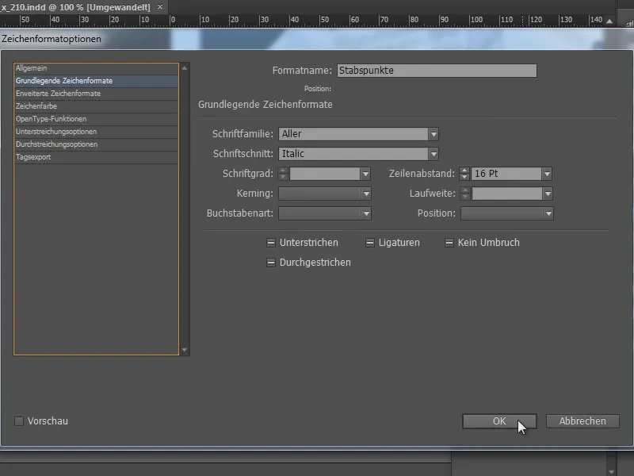
Task: Open Unterstreichungsoptionen category
Action: pos(96,132)
